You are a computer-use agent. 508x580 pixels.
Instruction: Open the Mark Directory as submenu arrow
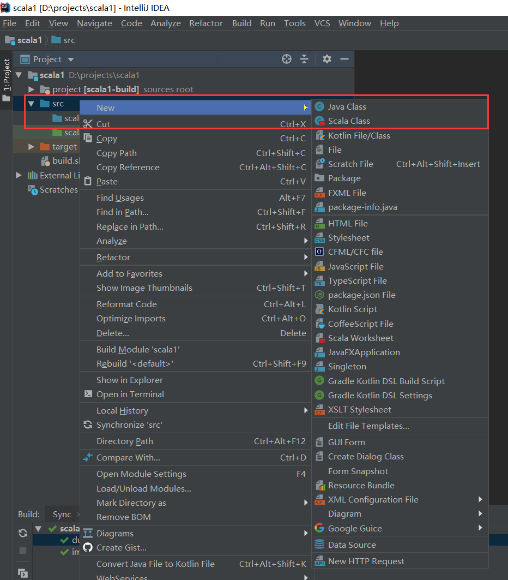306,503
